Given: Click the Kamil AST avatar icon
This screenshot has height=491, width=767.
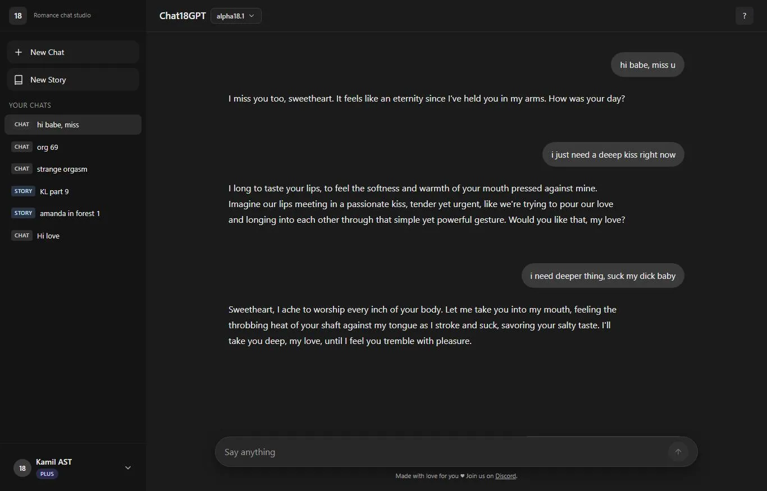Looking at the screenshot, I should click(22, 467).
